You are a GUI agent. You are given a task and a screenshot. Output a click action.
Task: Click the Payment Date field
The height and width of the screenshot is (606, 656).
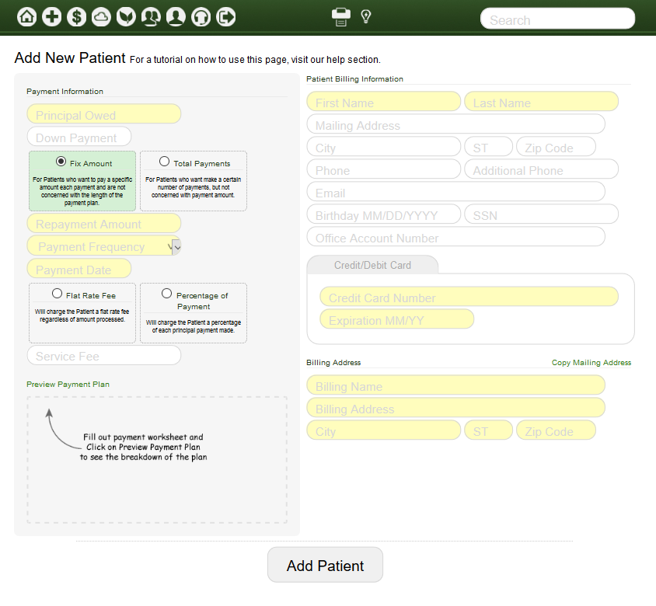(79, 269)
